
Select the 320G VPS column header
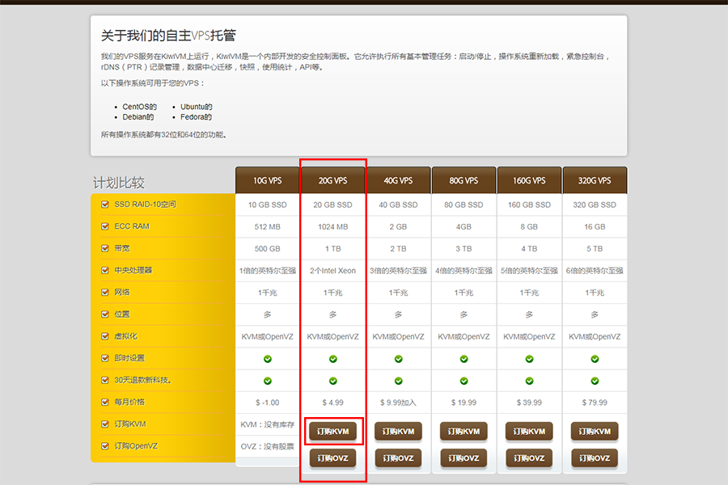click(x=595, y=180)
